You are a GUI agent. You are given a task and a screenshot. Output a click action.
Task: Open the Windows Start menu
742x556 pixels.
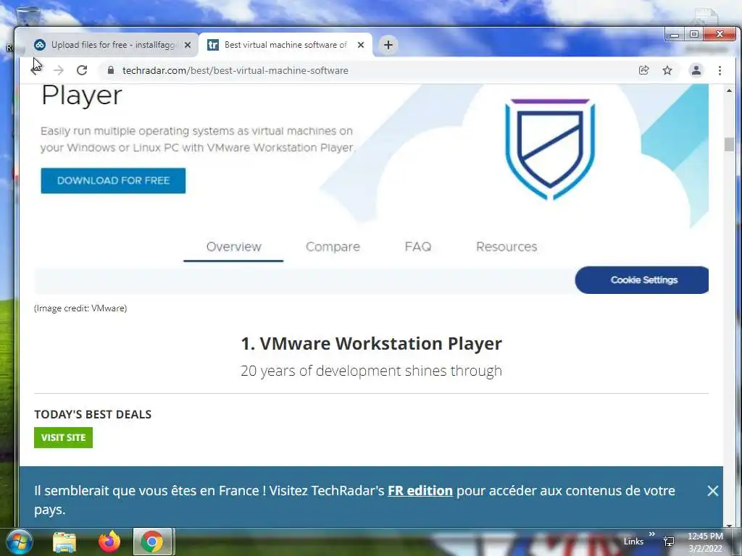point(20,542)
